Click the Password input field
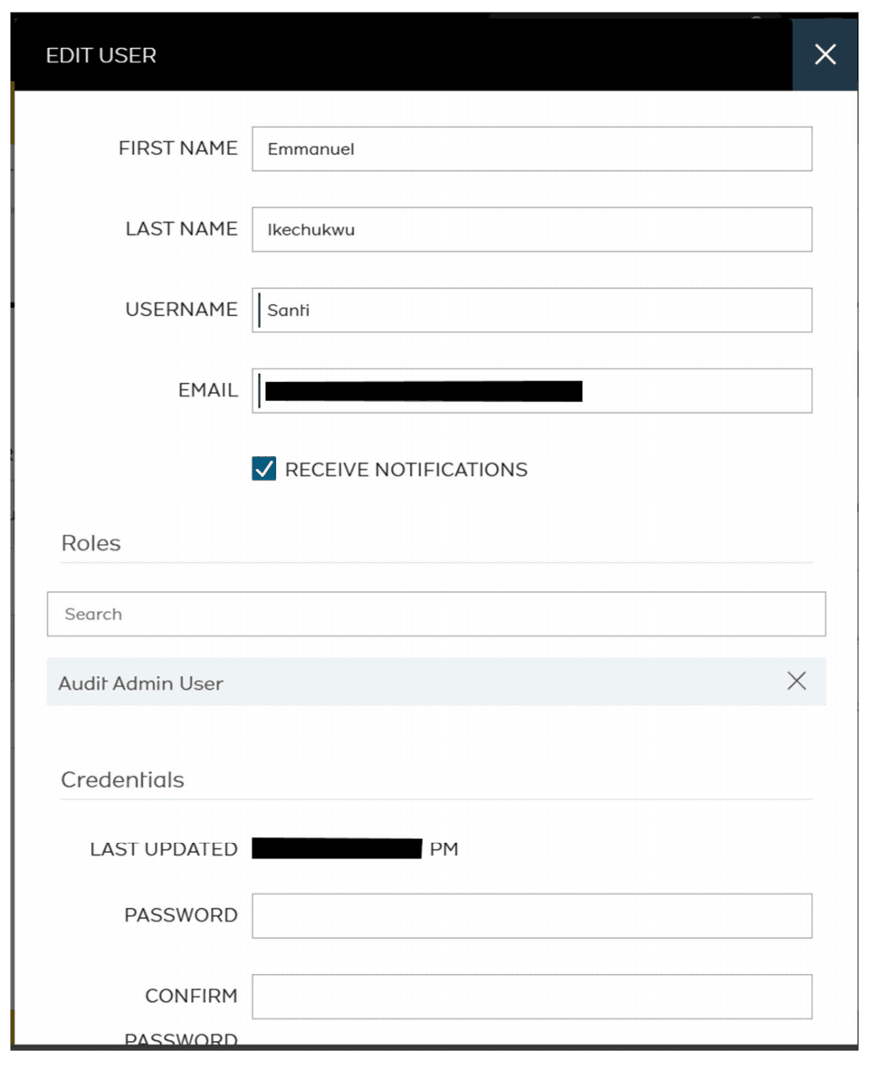878x1070 pixels. [x=531, y=916]
